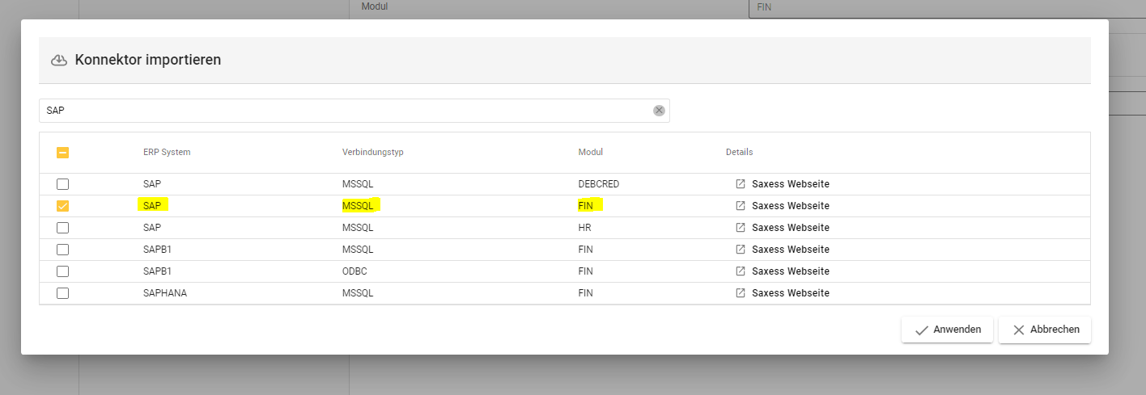Open Saxess Webseite link for SAP HR
Image resolution: width=1146 pixels, height=395 pixels.
[x=790, y=228]
